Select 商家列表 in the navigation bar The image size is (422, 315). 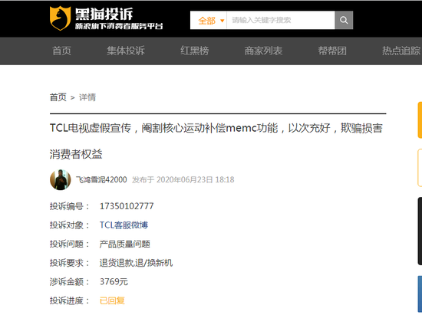[x=263, y=51]
